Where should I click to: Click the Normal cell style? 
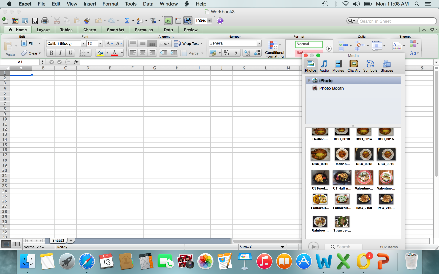point(309,44)
